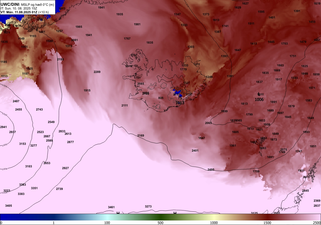Click the height value 2075
The width and height of the screenshot is (321, 225).
coord(284,150)
